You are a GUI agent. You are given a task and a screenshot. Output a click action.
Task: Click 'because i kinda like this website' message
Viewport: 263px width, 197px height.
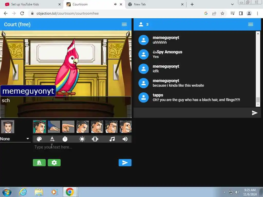point(178,85)
